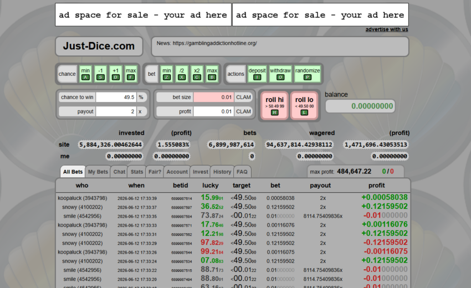471x288 pixels.
Task: Set bet to max (B)
Action: (x=212, y=74)
